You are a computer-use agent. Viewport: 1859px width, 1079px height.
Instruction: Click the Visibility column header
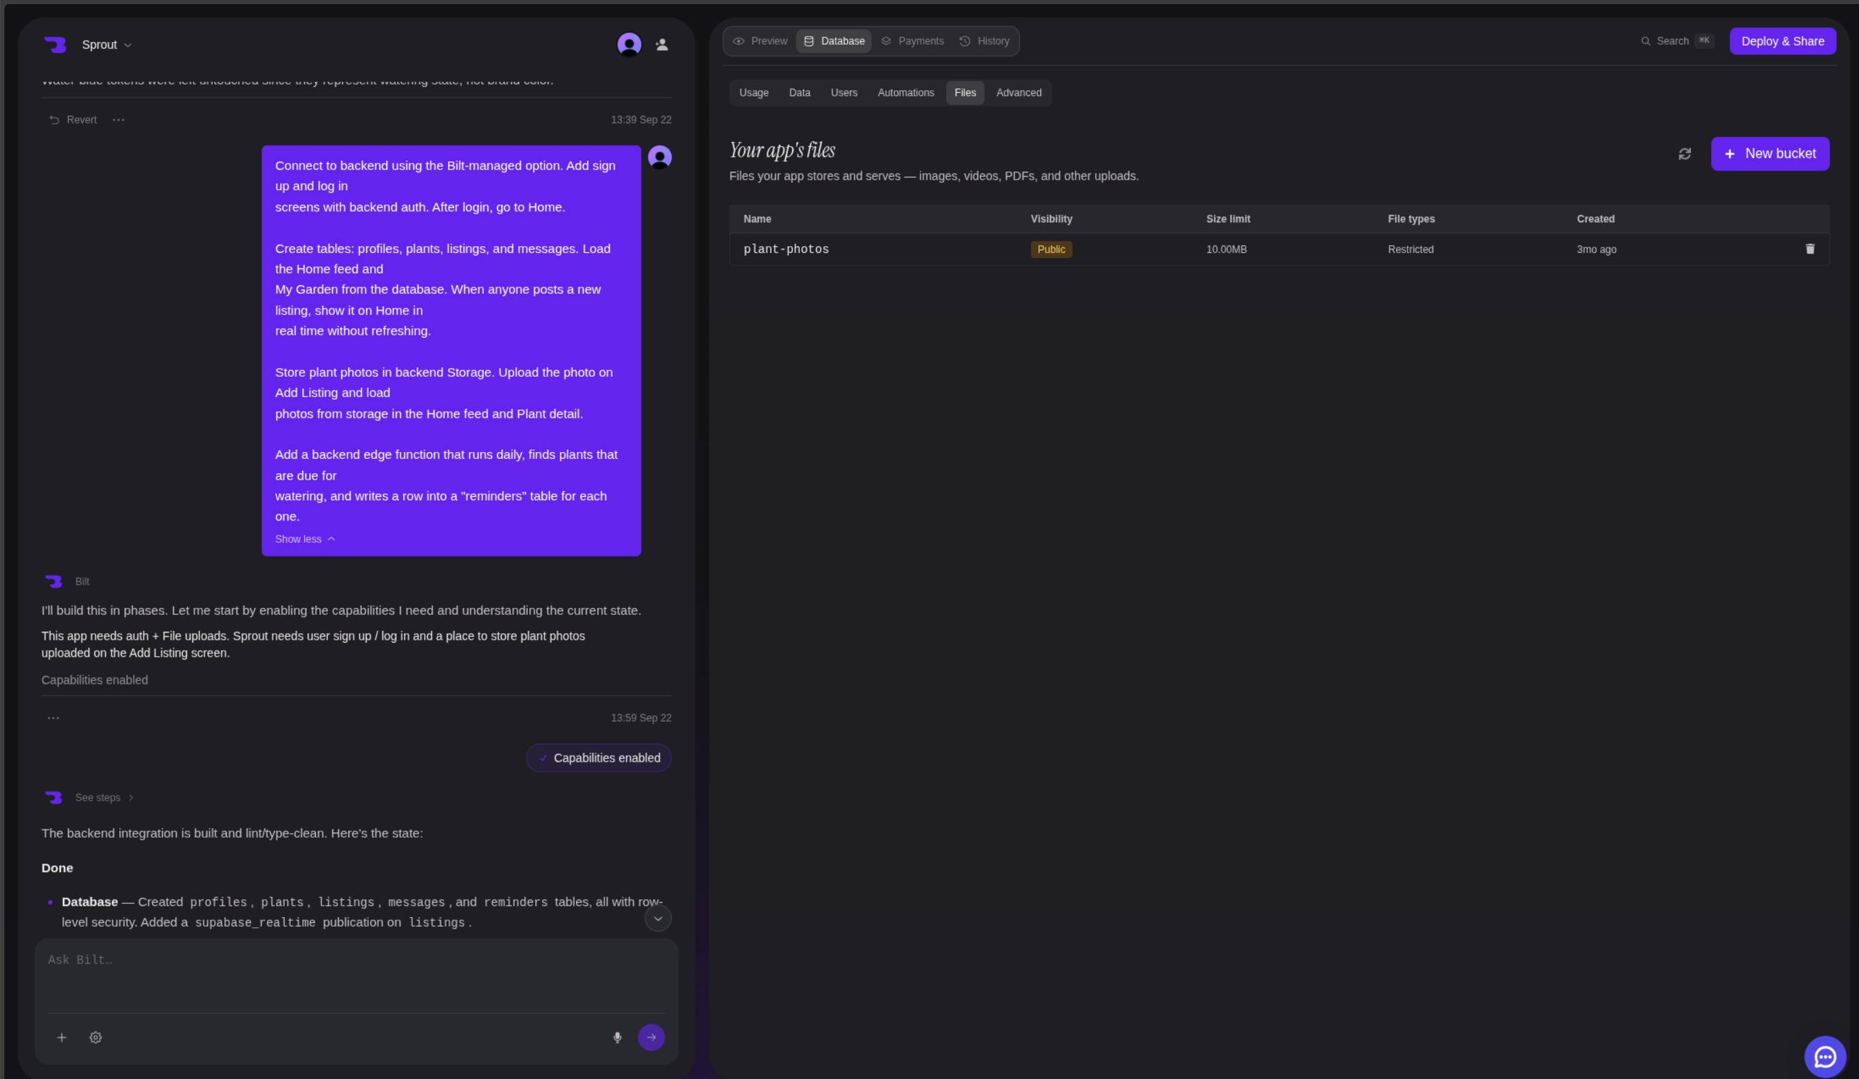pos(1051,219)
